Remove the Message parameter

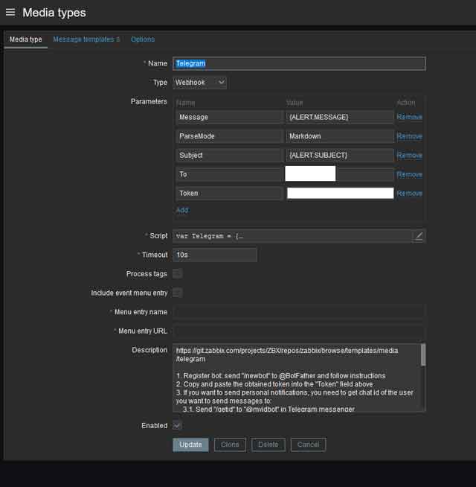(409, 117)
